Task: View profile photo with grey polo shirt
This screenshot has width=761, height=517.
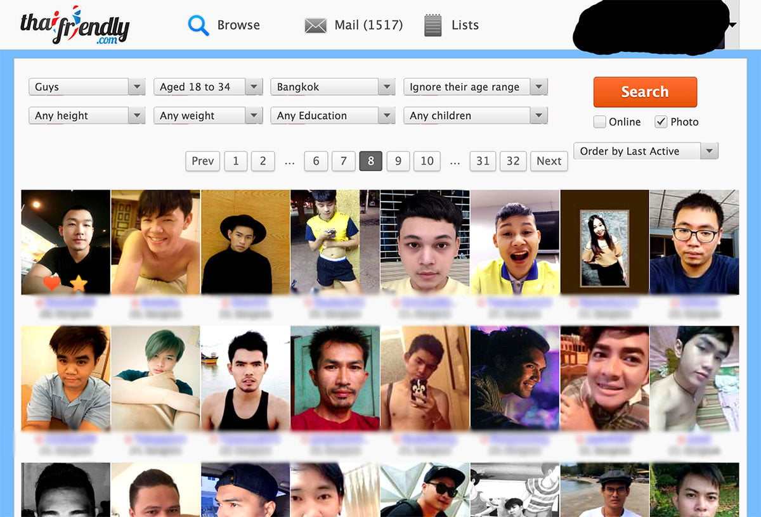Action: [65, 378]
